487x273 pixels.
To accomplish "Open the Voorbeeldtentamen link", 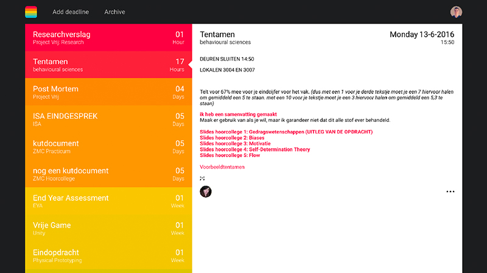I will (x=222, y=167).
